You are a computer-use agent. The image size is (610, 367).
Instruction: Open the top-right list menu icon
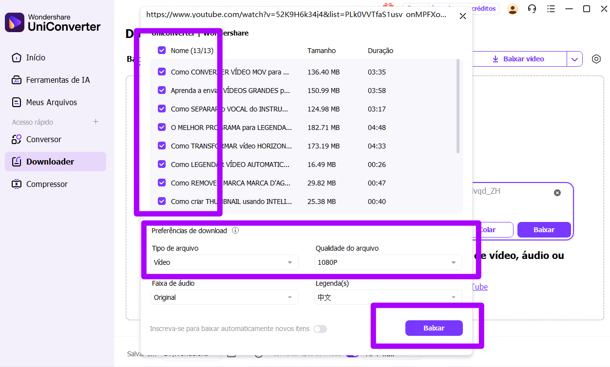point(551,9)
